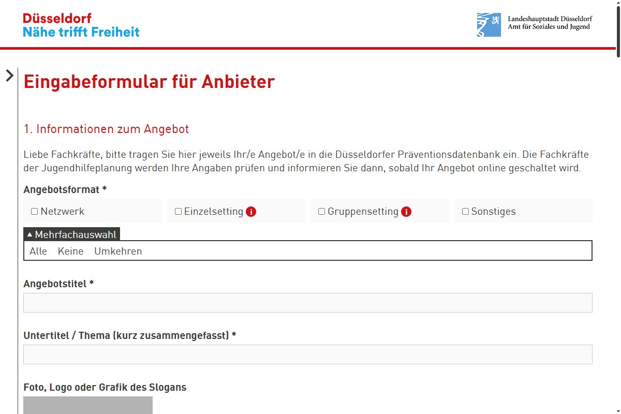Click the Eingabeformular für Anbieter title
This screenshot has width=621, height=414.
point(149,82)
